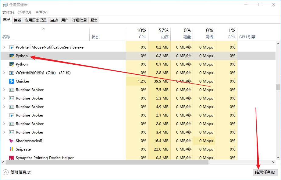Click the 简略信息 collapse arrow icon
The width and height of the screenshot is (281, 180).
coord(5,172)
